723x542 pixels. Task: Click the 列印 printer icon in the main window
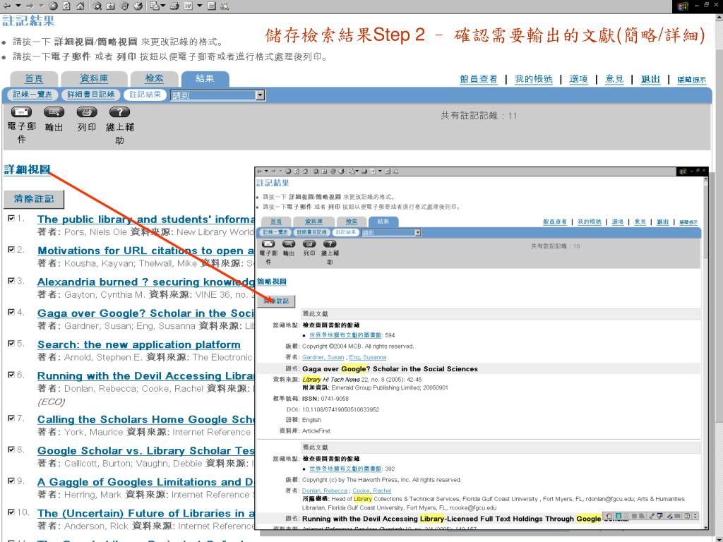pyautogui.click(x=87, y=112)
